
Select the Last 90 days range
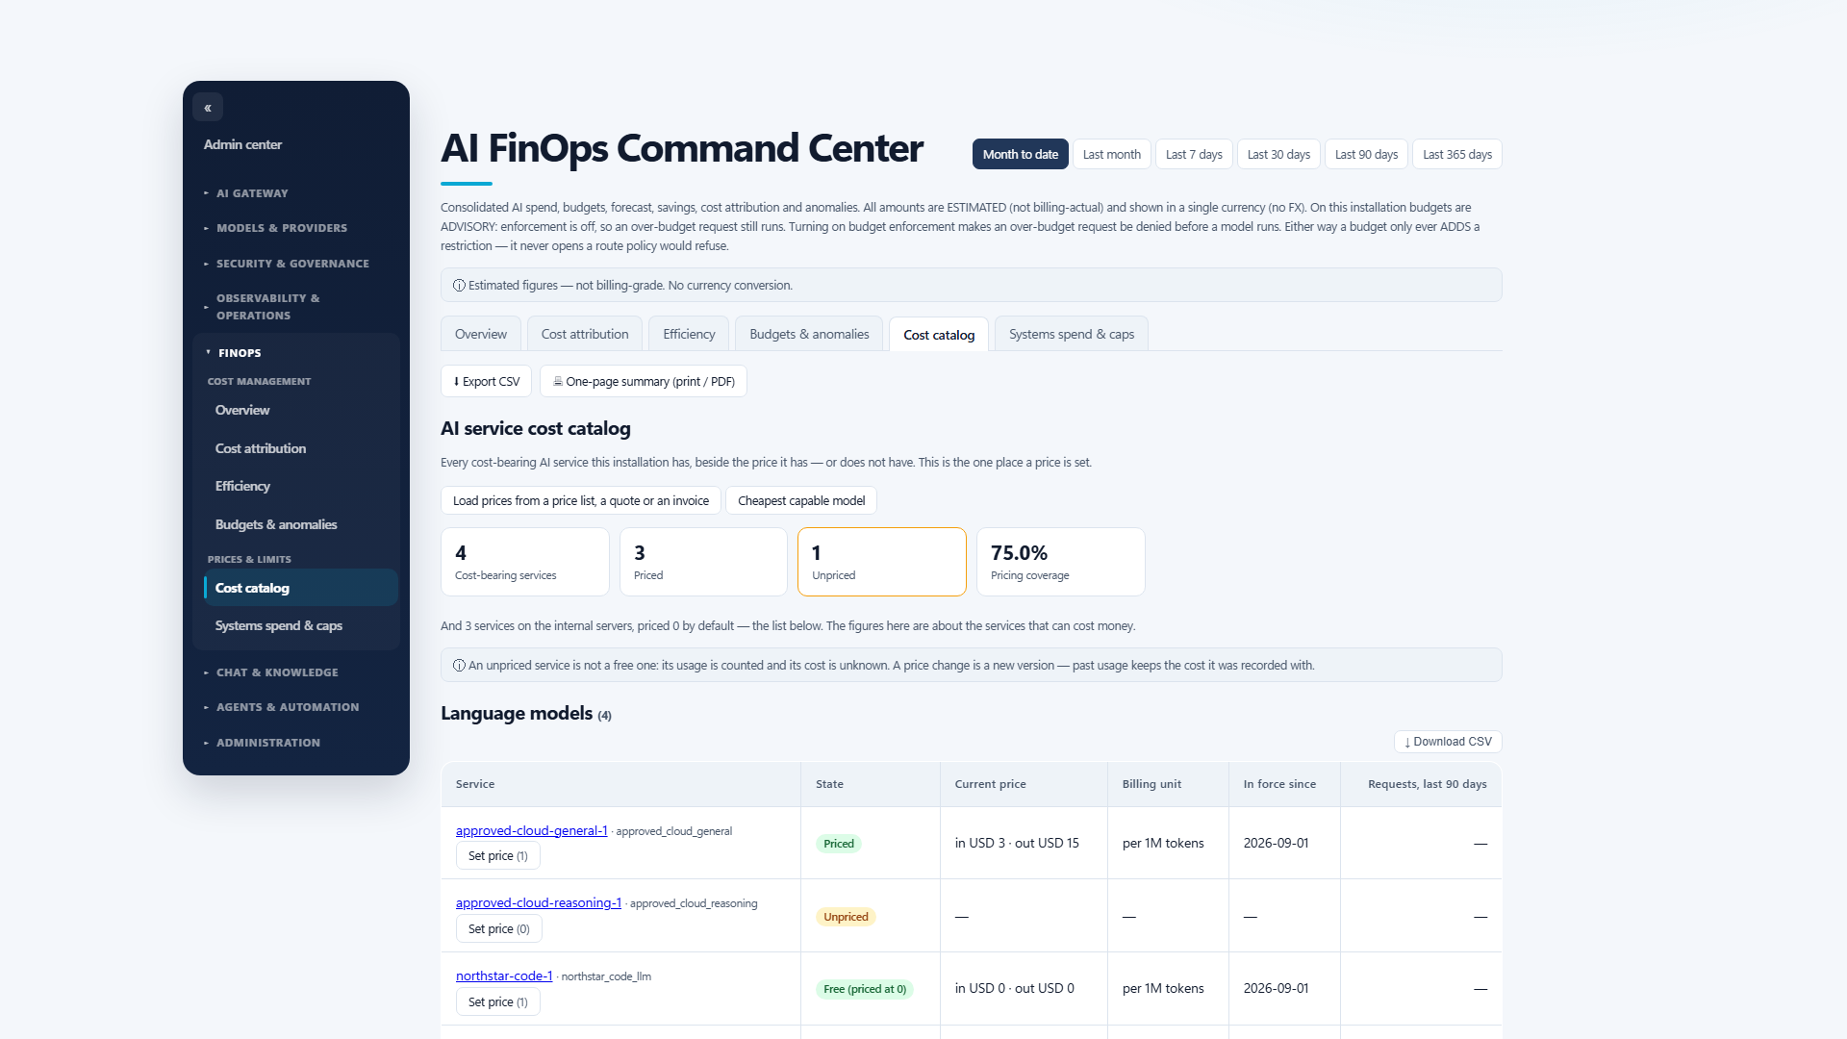[x=1366, y=154]
